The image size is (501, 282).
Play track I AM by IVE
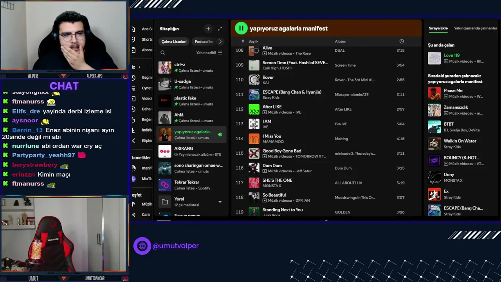[326, 124]
